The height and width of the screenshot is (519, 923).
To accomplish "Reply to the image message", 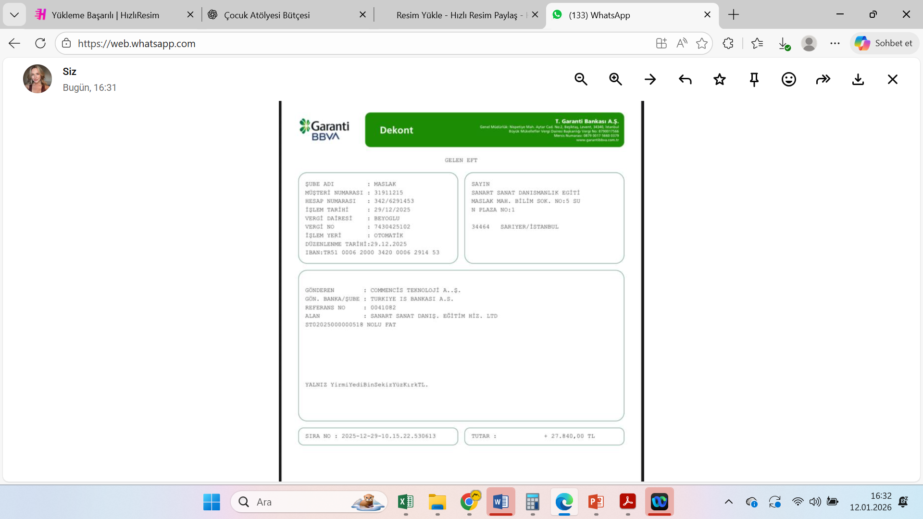I will pos(685,79).
